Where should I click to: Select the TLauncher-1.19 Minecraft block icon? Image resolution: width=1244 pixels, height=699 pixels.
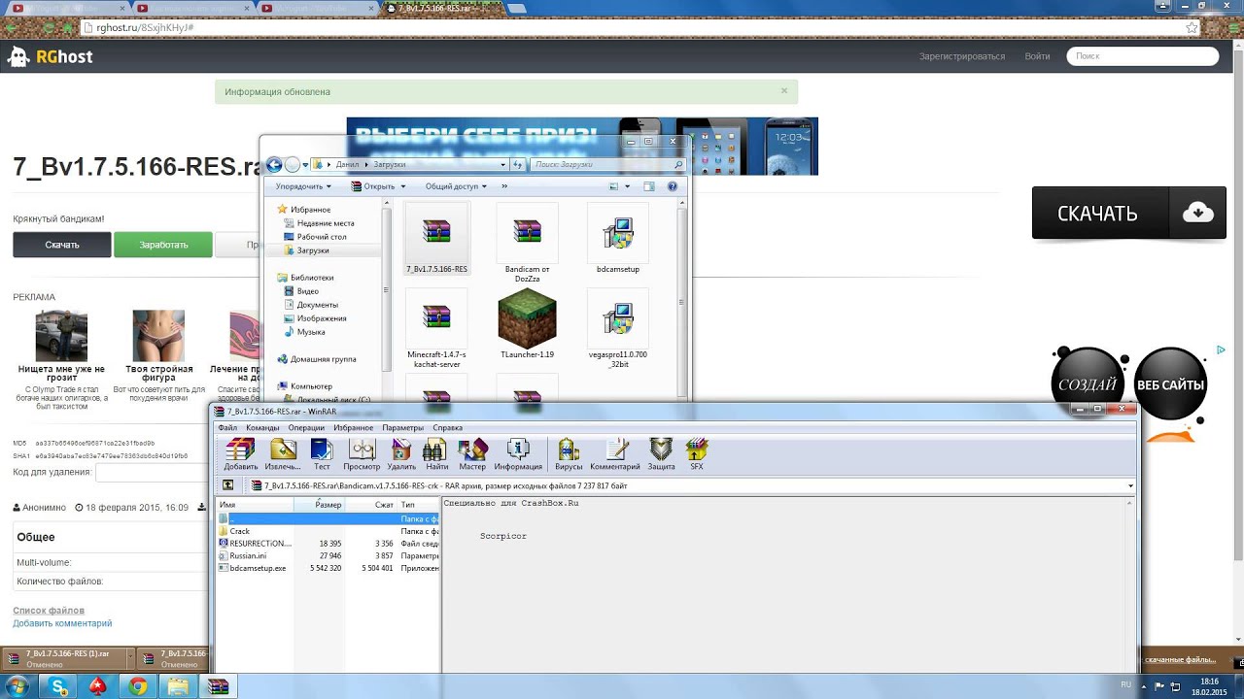click(x=528, y=325)
